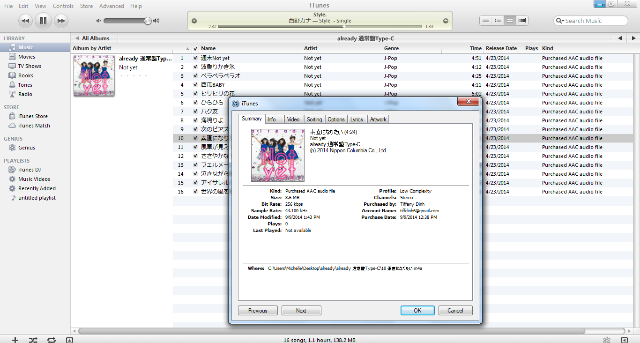Mute using the low volume speaker icon

tap(98, 21)
